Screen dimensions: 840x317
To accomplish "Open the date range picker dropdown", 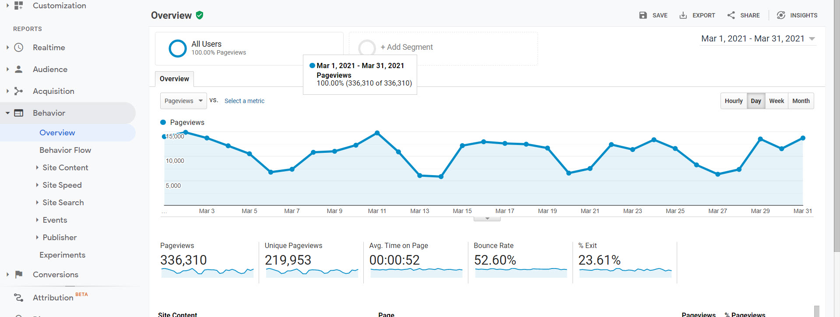I will pos(758,39).
